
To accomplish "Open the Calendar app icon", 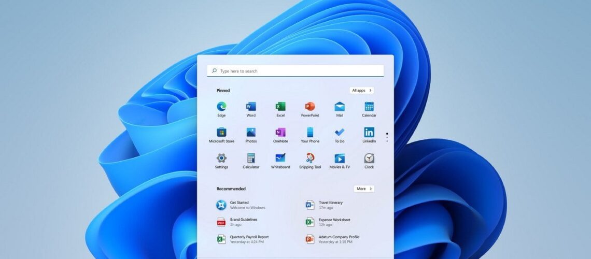I will point(369,107).
